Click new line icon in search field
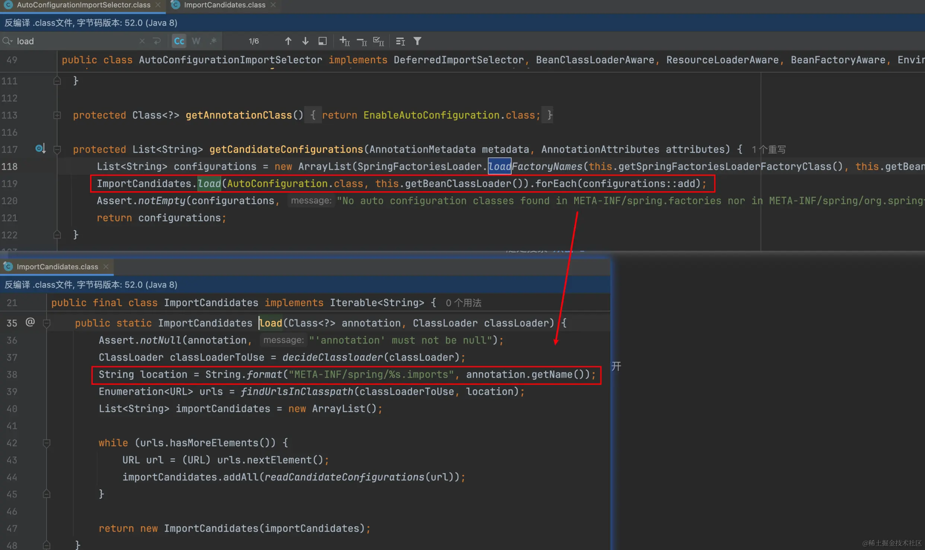This screenshot has width=925, height=550. point(157,41)
